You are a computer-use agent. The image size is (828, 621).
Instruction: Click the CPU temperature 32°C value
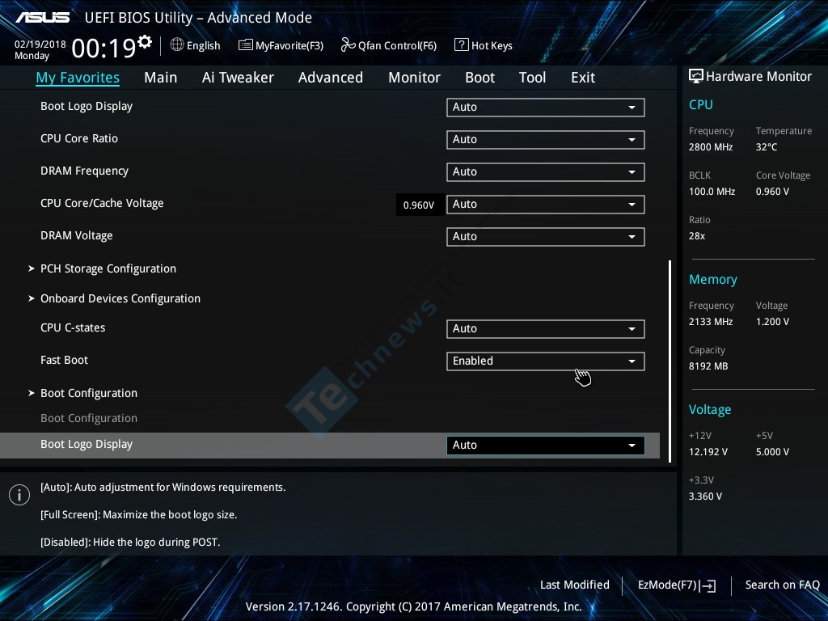767,147
